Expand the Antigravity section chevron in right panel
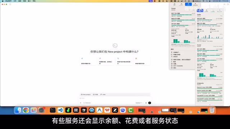 [x=223, y=83]
